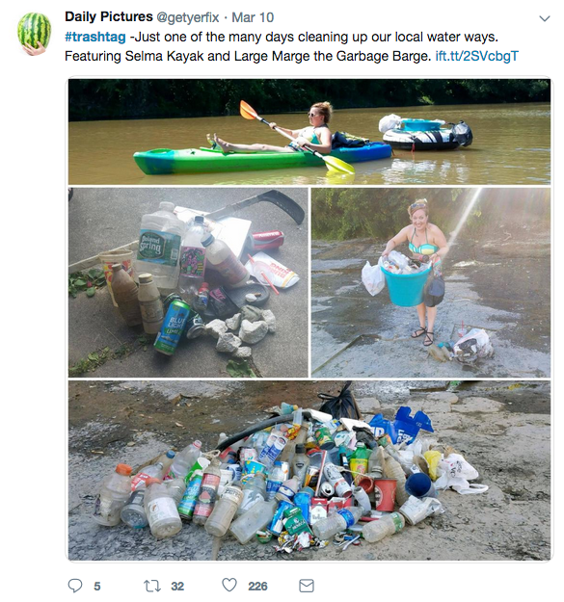
Task: View the kayak photo at top
Action: [309, 132]
